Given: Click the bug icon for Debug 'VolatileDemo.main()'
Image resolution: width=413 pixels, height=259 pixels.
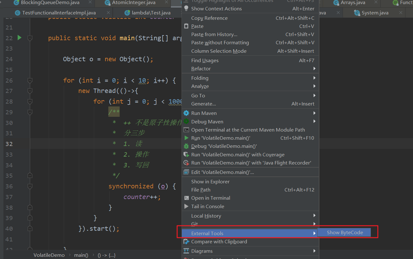Looking at the screenshot, I should [186, 146].
